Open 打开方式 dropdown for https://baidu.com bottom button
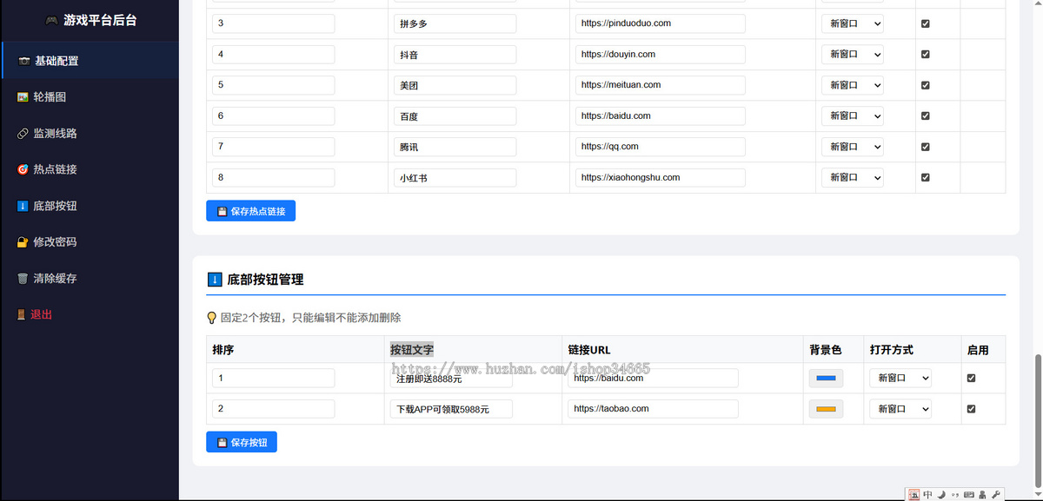1043x501 pixels. [900, 378]
